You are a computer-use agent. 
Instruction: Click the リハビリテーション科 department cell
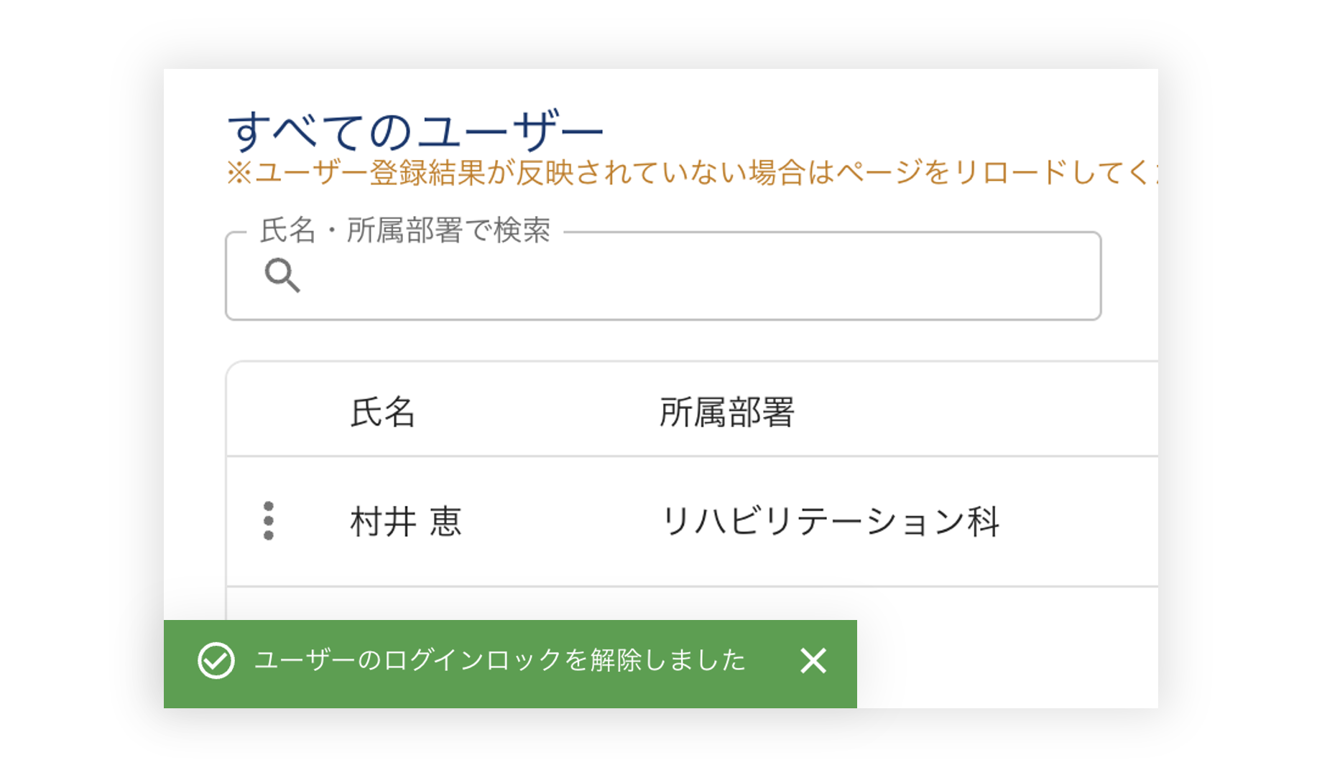click(x=830, y=522)
